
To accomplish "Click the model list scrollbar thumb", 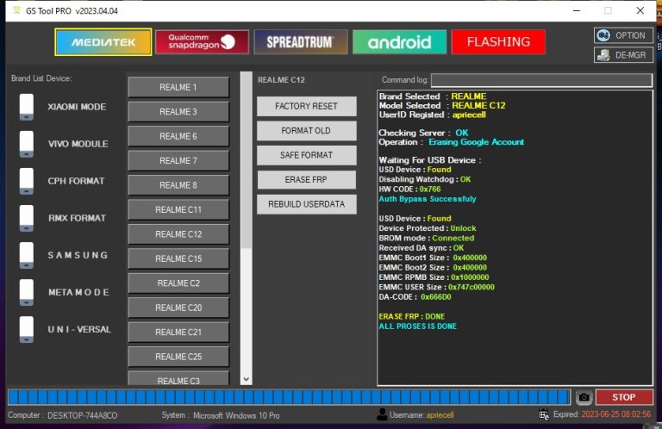I will [x=247, y=160].
